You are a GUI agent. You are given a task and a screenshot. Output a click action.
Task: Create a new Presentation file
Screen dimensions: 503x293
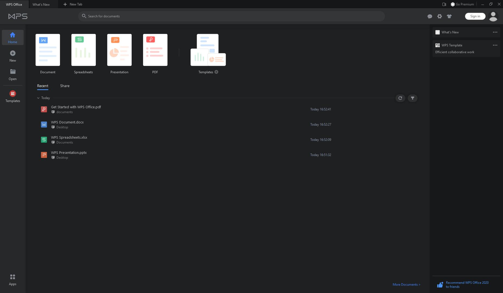(x=119, y=50)
